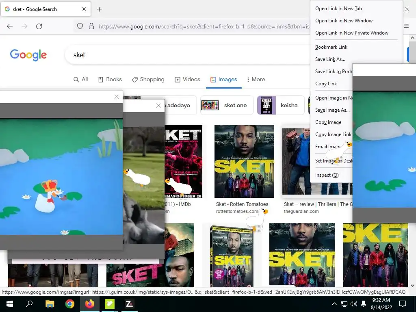Close the window with top-right X button
Screen dimensions: 416x312
coord(407,9)
